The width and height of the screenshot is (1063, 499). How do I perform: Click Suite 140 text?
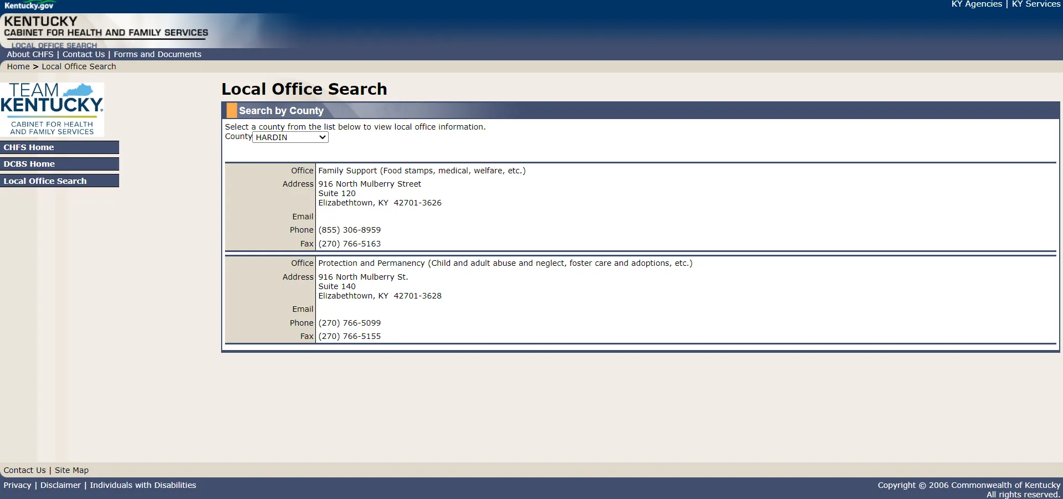[337, 286]
